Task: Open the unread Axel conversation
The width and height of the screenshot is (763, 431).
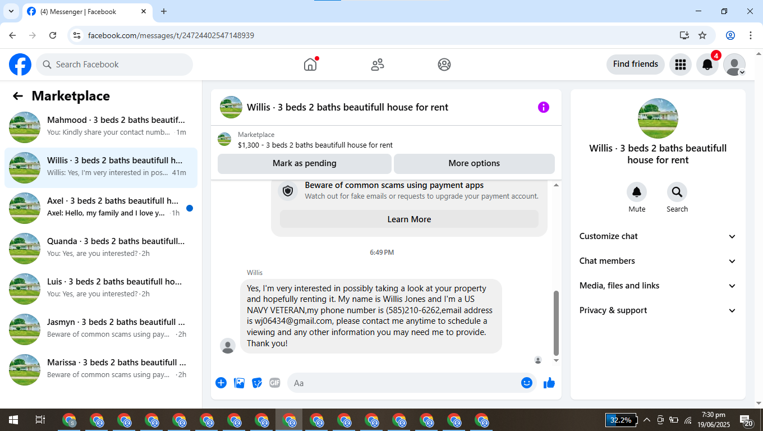Action: (x=101, y=208)
